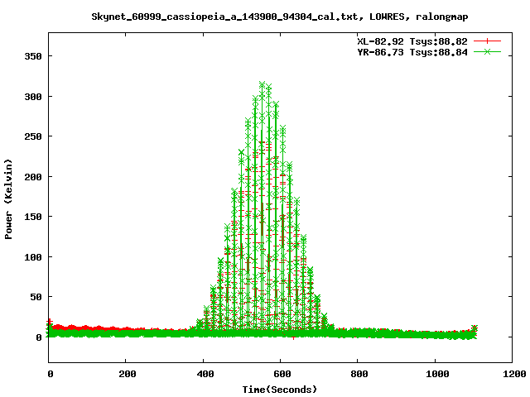Viewport: 530px width, 397px height.
Task: Click the 200 tick label on x-axis
Action: 126,374
